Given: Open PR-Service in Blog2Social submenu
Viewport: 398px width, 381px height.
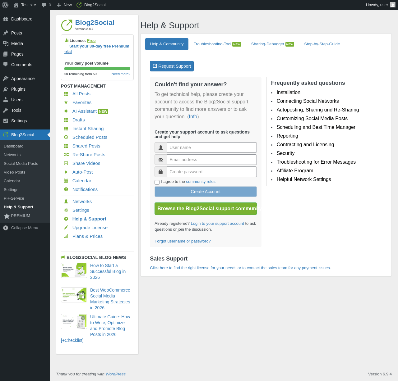Looking at the screenshot, I should 14,198.
